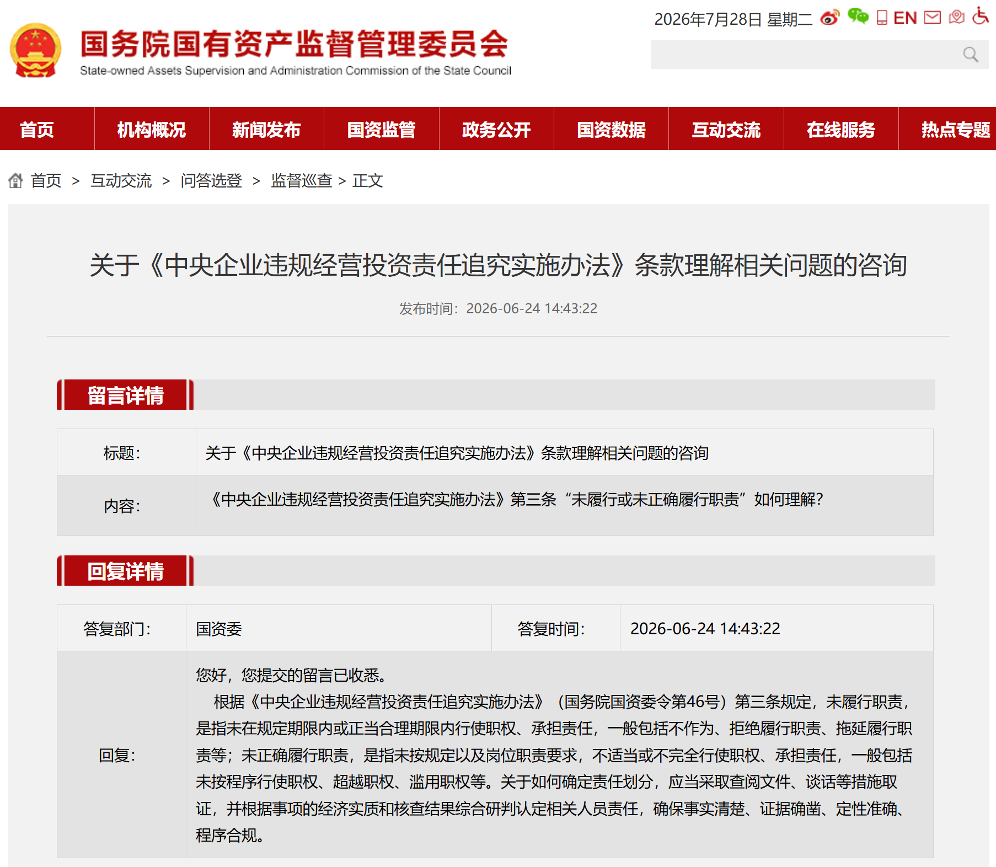Click the reply line 您好，您提交的留言已收悉
The image size is (996, 867).
pos(293,675)
